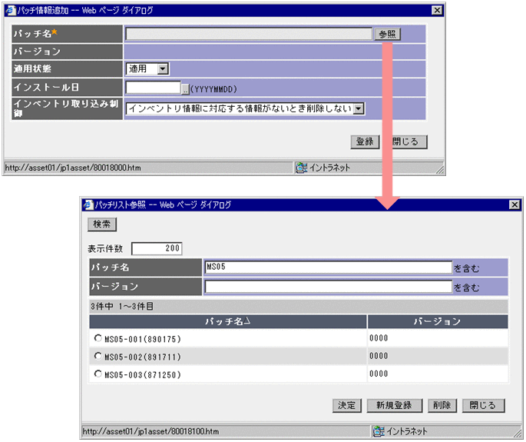Screen dimensions: 526x442
Task: Select radio button for MS05-003(871250)
Action: 98,374
